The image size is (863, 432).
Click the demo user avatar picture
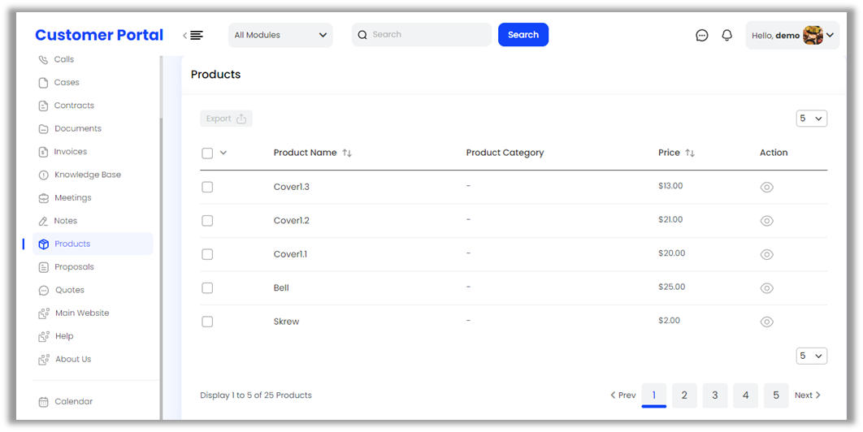[813, 36]
